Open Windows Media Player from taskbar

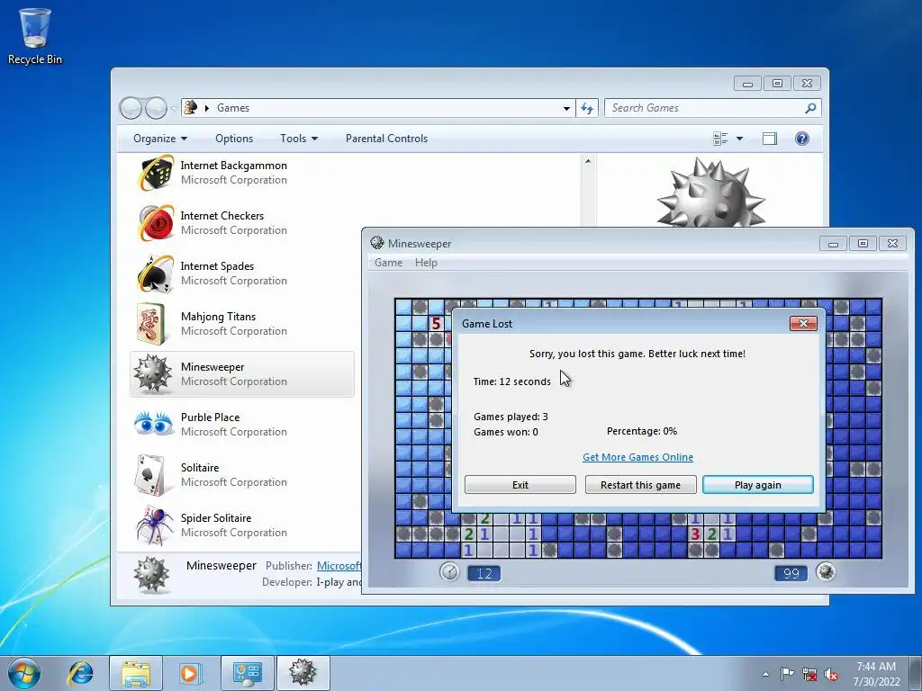(x=191, y=673)
